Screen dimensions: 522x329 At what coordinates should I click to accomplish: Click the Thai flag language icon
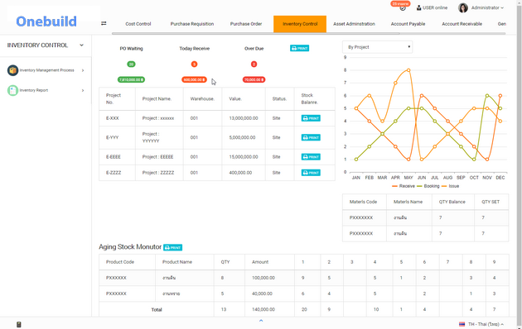click(462, 324)
